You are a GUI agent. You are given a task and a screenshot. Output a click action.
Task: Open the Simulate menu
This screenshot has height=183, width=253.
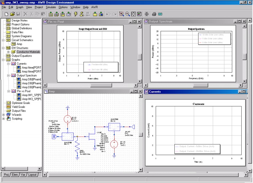pos(51,7)
